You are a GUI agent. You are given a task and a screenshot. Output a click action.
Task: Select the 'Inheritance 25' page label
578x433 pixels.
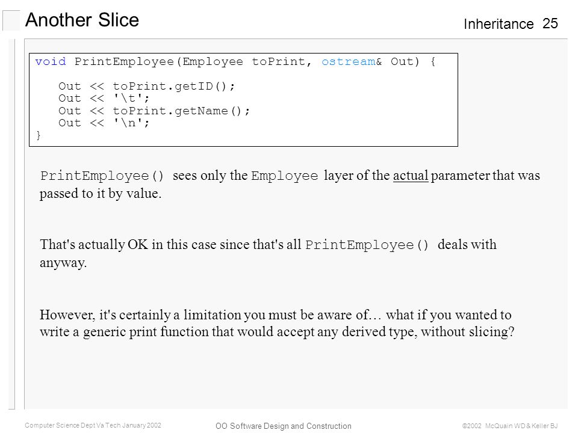[x=511, y=24]
